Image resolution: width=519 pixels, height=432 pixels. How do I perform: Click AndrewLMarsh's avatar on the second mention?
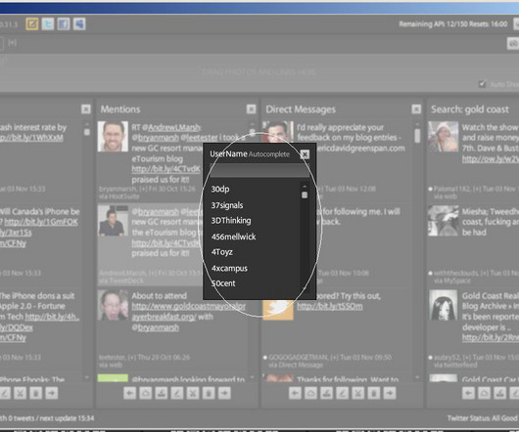[113, 221]
